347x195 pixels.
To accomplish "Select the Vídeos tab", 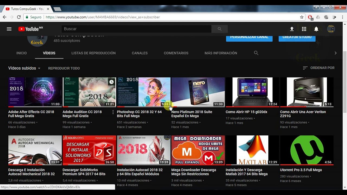I will pos(49,53).
